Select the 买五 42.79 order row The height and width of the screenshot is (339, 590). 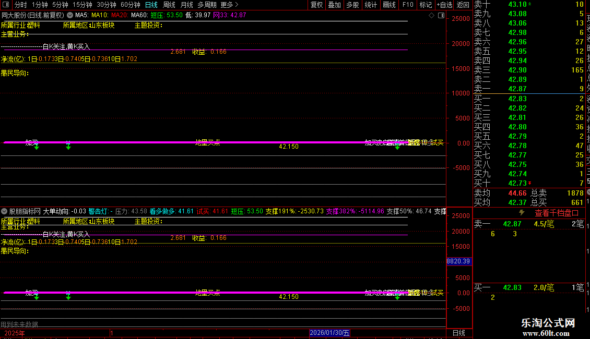pos(529,136)
